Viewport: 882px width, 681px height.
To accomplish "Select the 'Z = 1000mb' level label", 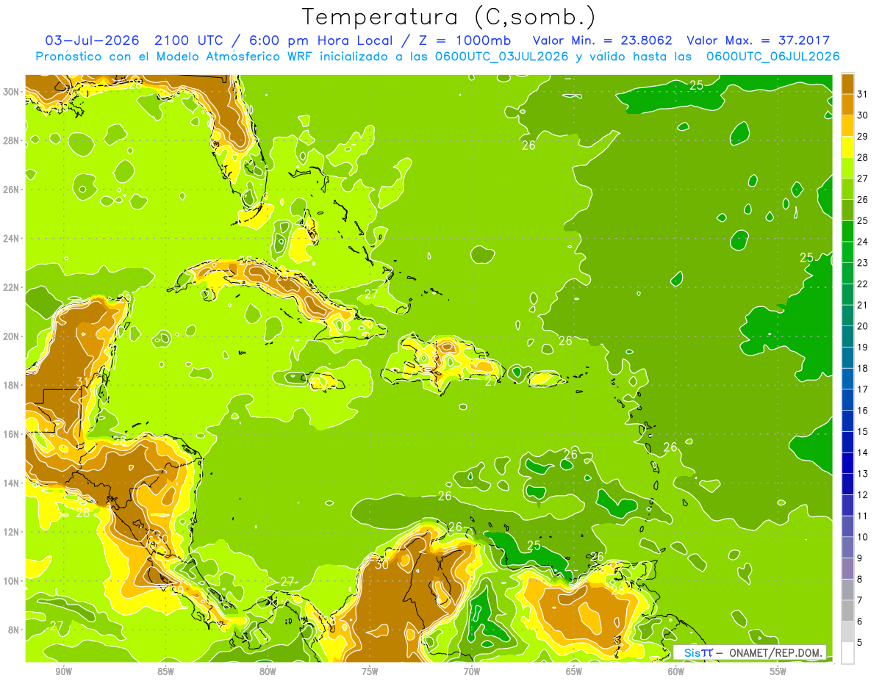I will (x=465, y=40).
